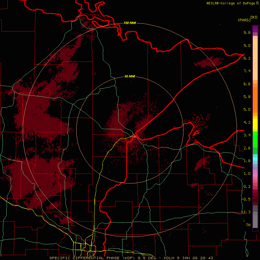260x260 pixels.
Task: Click the 4.2 scale value
Action: pos(247,122)
